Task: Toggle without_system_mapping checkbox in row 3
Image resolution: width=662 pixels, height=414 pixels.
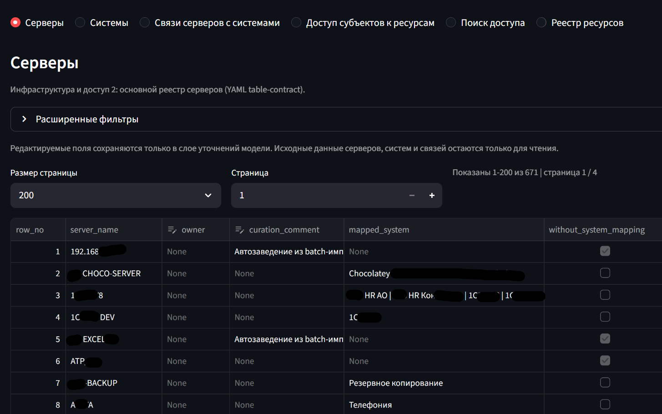Action: point(605,295)
